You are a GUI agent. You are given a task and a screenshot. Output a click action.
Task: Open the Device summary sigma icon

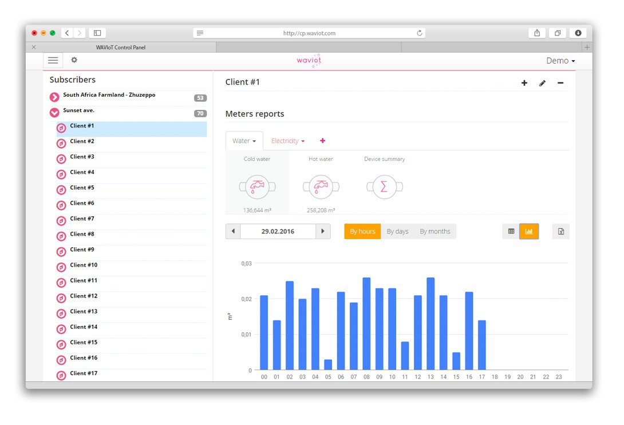(x=384, y=187)
